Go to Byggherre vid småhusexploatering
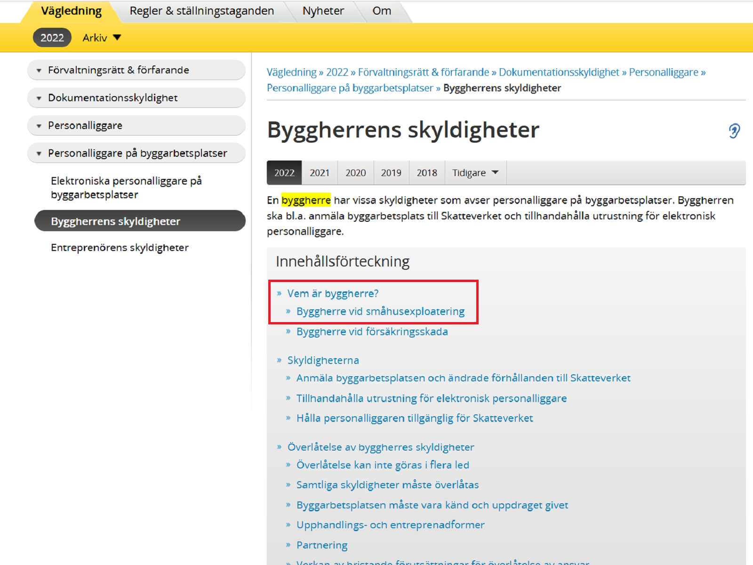 pos(380,312)
